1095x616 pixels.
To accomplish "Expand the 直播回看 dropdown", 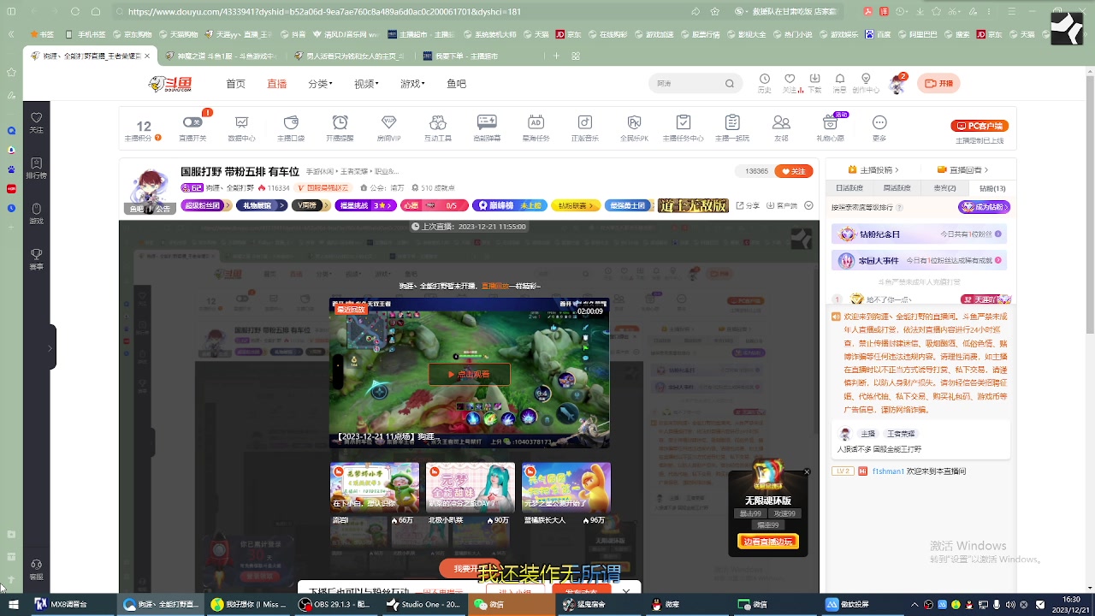I will 963,169.
